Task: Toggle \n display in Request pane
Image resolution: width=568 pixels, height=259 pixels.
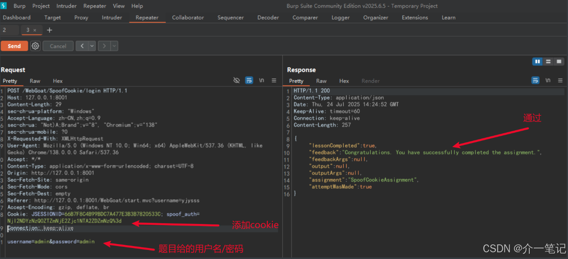Action: (x=262, y=80)
